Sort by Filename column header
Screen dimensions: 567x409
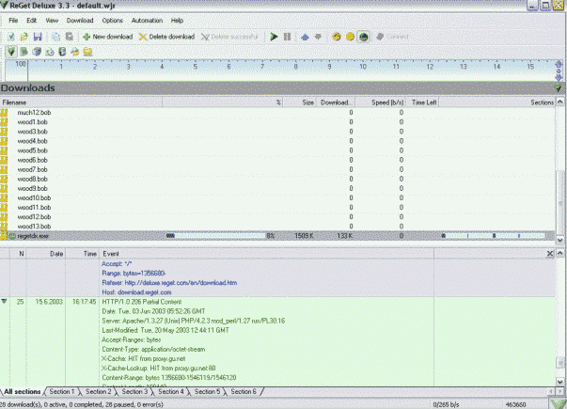[x=81, y=102]
